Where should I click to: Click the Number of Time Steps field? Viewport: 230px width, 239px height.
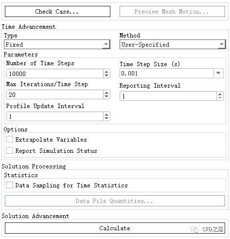(55, 74)
